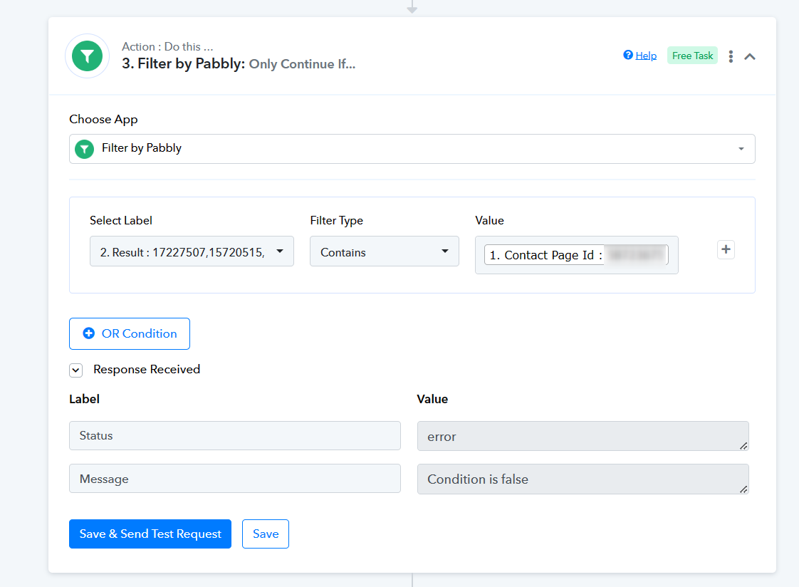
Task: Click resize handle of Condition is false textarea
Action: 743,489
